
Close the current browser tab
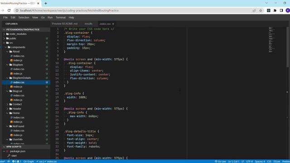click(38, 3)
